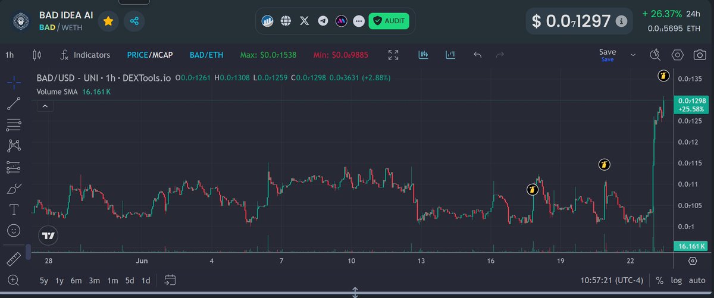Undo last chart action
The image size is (714, 298).
point(477,55)
